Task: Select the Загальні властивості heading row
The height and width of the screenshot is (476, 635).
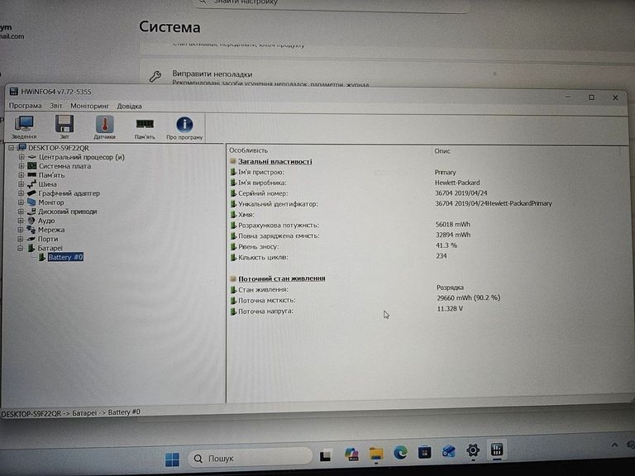Action: (275, 161)
